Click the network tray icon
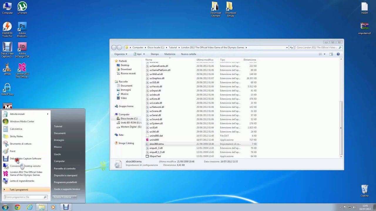376x211 pixels. (x=350, y=207)
